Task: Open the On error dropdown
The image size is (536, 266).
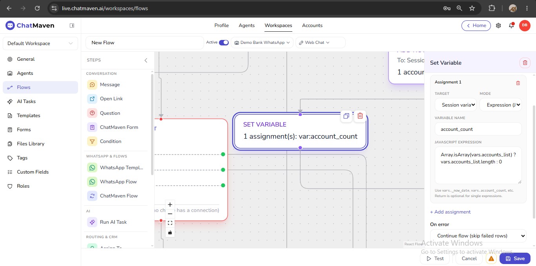Action: [x=478, y=236]
